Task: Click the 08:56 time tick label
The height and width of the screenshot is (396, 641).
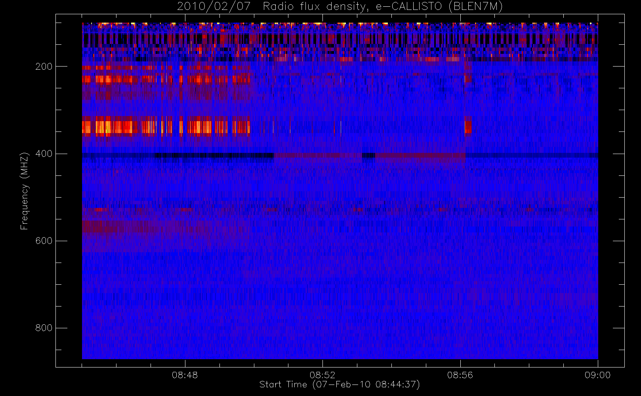Action: tap(460, 375)
